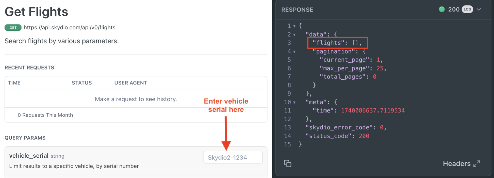
Task: Click the "status_code": 200 line
Action: point(337,136)
